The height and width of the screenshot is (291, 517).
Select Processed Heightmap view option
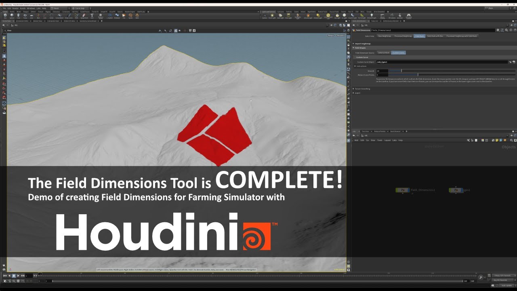pyautogui.click(x=403, y=36)
